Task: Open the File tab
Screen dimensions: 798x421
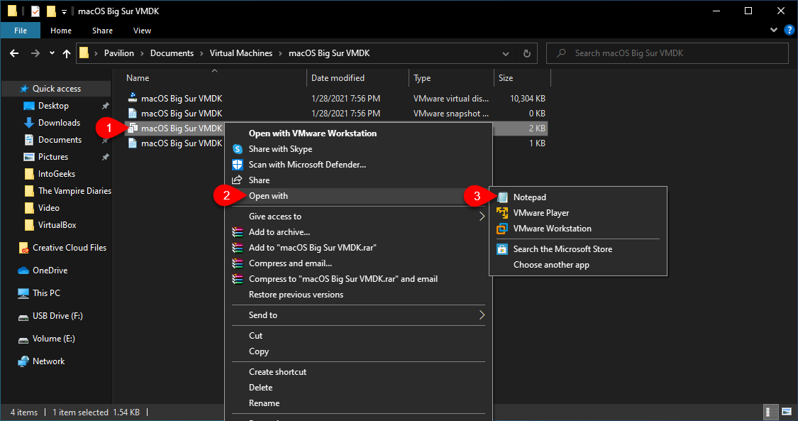Action: point(21,31)
